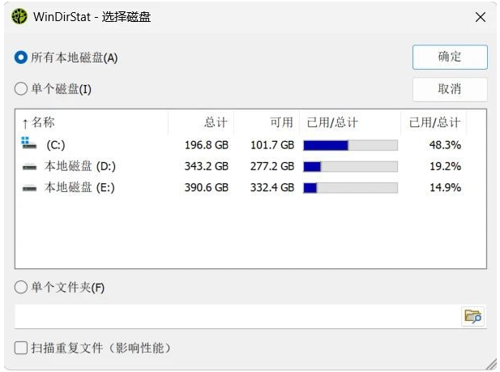Click the 确定 button
The image size is (500, 372).
click(x=450, y=57)
